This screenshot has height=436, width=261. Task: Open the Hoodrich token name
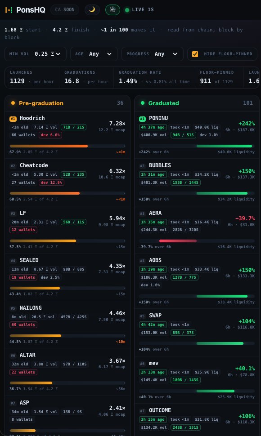point(32,118)
